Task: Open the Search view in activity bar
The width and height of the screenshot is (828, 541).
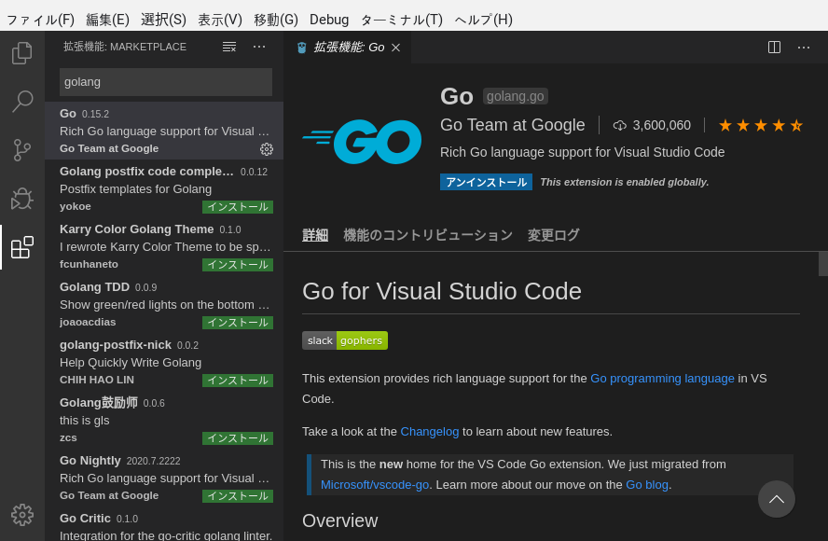Action: tap(22, 101)
